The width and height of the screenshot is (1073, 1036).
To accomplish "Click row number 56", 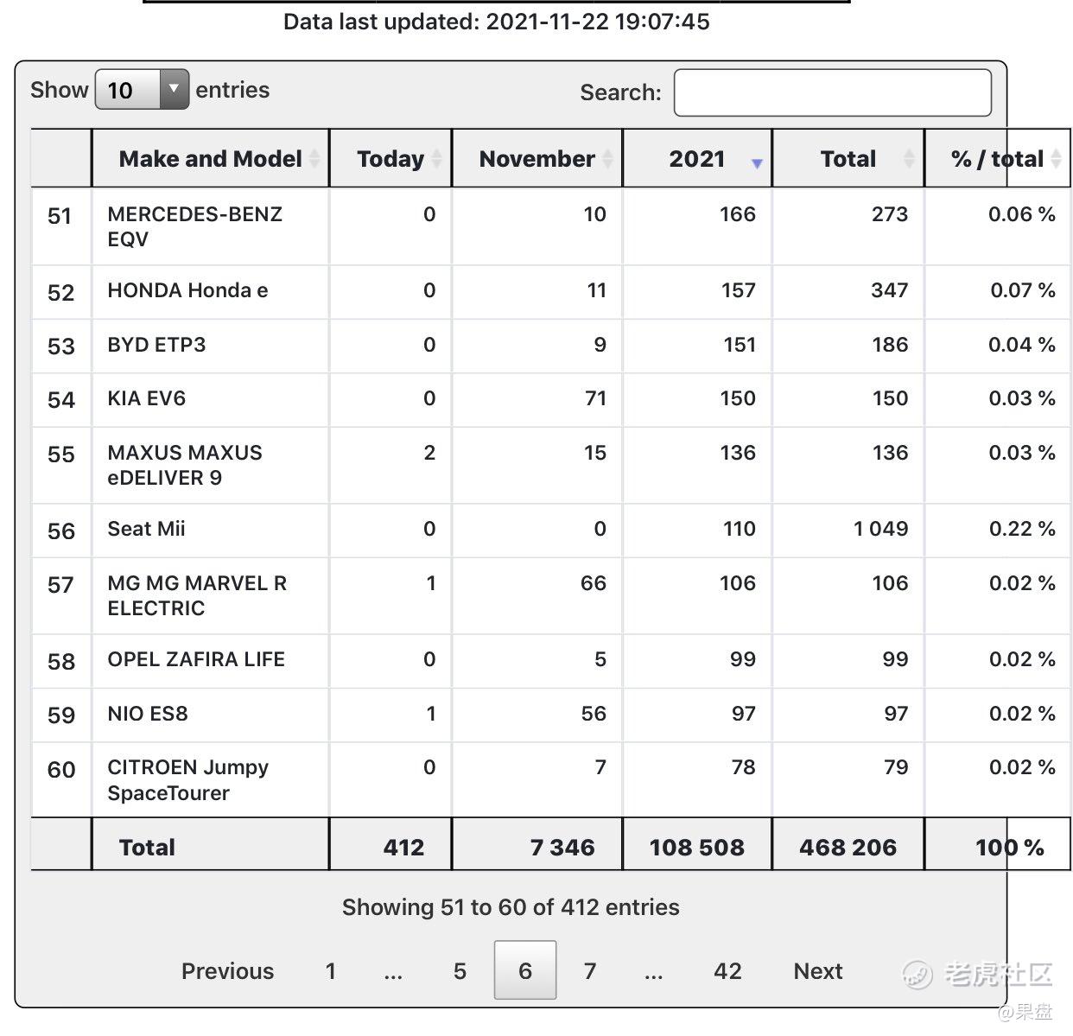I will tap(61, 531).
